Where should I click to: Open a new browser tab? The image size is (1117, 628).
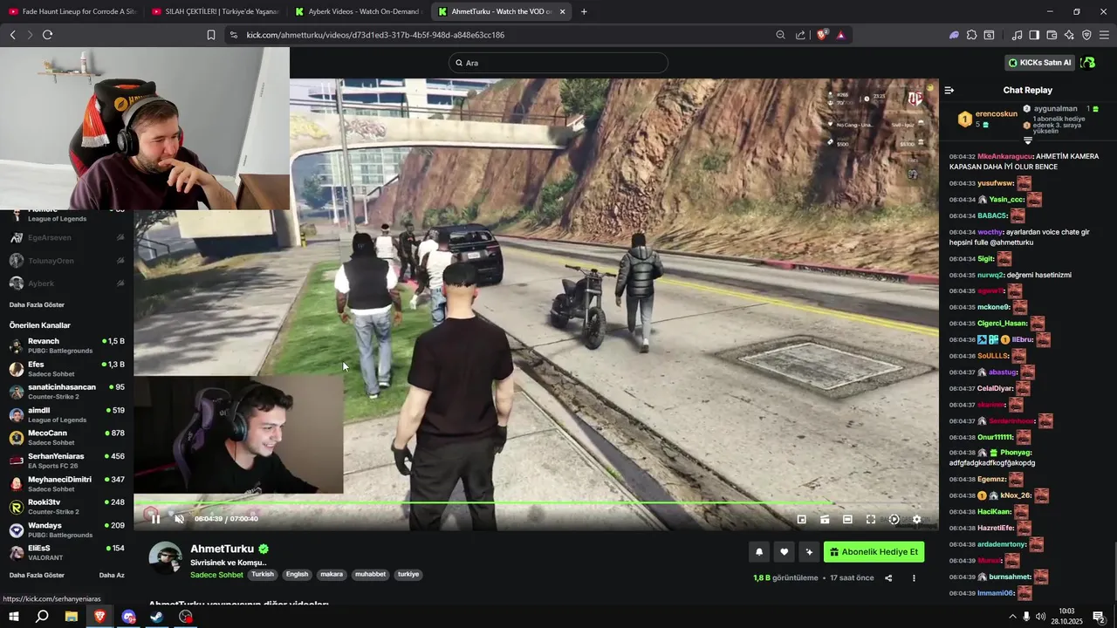[x=584, y=11]
